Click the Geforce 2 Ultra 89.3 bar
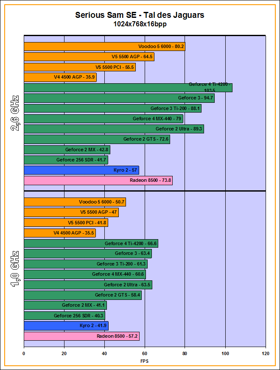 pyautogui.click(x=114, y=129)
